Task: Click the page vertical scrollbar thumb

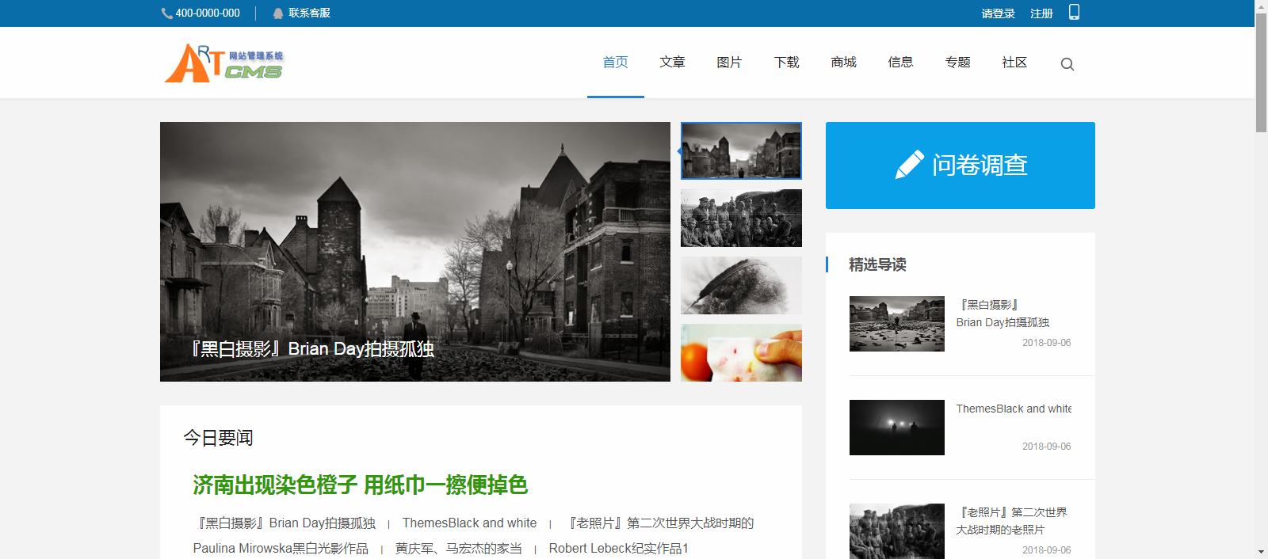Action: pyautogui.click(x=1261, y=73)
